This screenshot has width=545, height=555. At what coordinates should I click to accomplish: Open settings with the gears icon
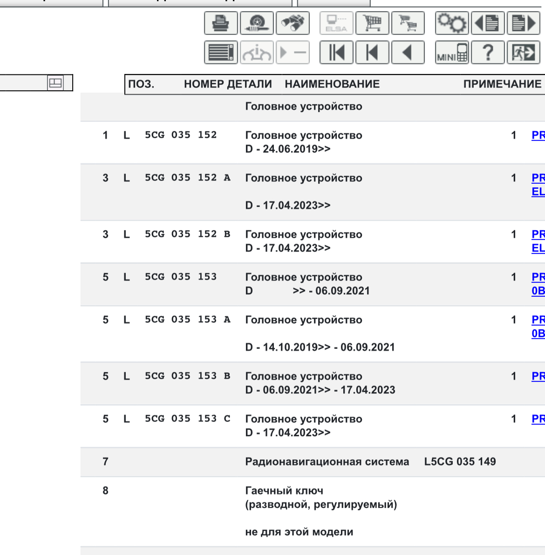(x=452, y=23)
